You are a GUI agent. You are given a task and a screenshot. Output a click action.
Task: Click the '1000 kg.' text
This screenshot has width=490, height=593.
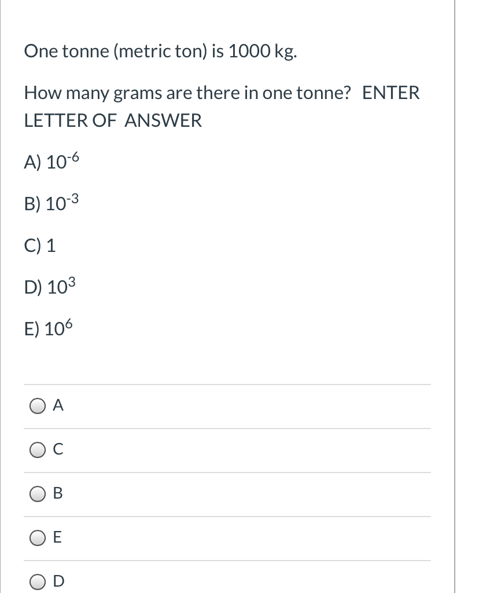tap(263, 51)
